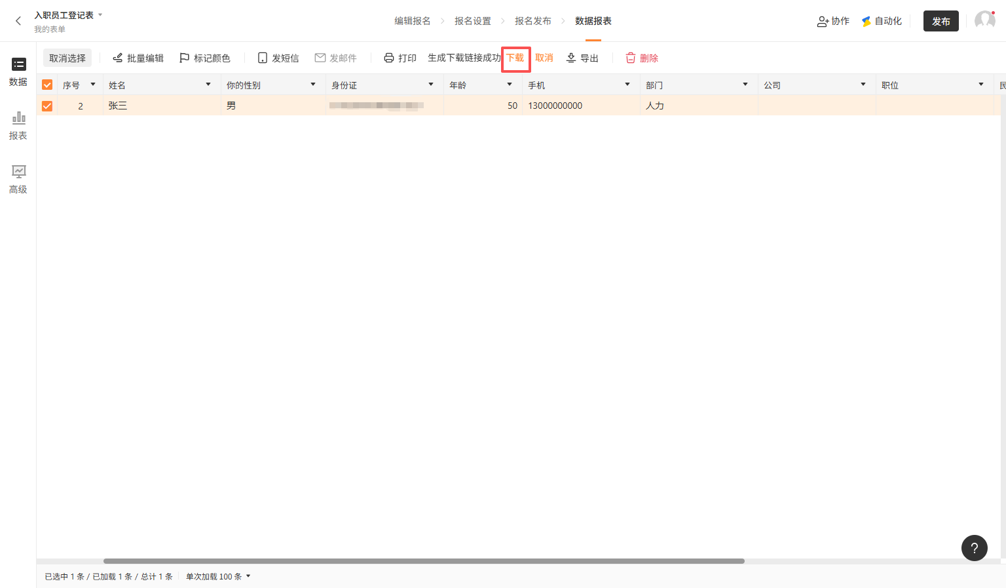Open the 数据 sidebar panel
Viewport: 1006px width, 588px height.
(x=18, y=71)
